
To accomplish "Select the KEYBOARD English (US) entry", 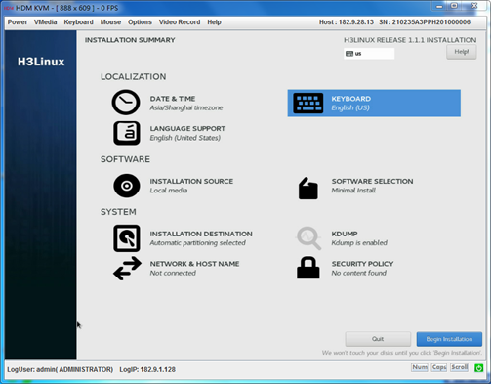I will (x=374, y=103).
